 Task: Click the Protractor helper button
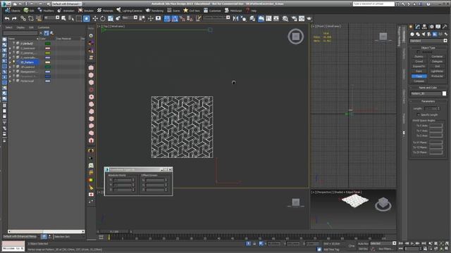point(437,76)
